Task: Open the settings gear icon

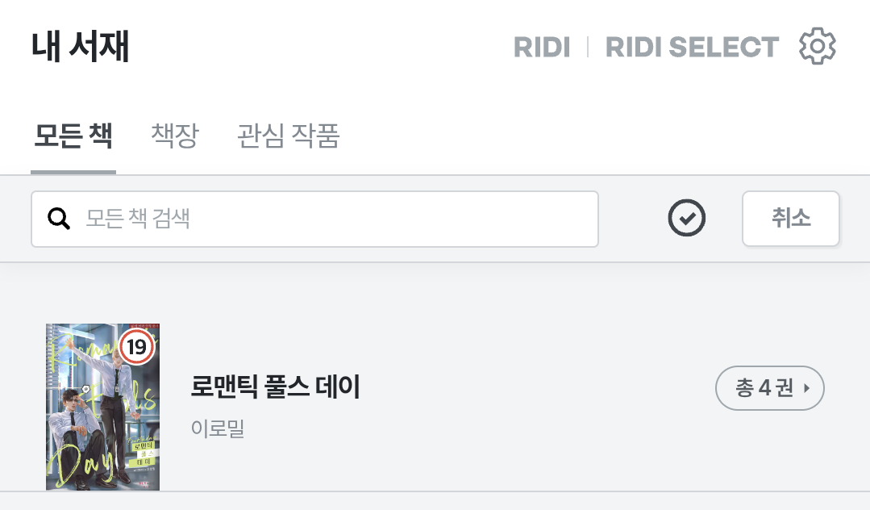Action: pyautogui.click(x=817, y=47)
